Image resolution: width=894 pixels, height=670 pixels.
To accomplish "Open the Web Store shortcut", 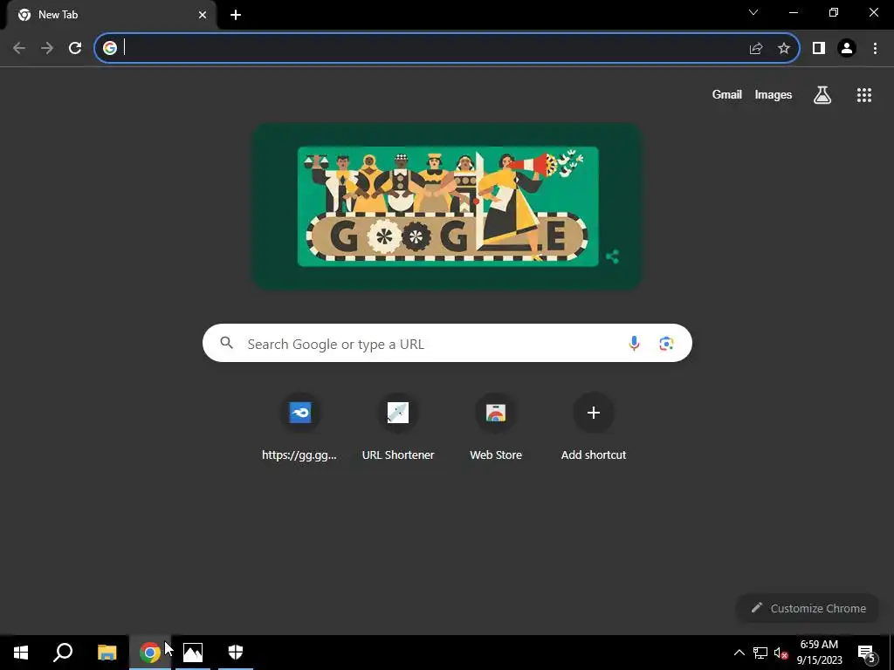I will click(x=496, y=427).
